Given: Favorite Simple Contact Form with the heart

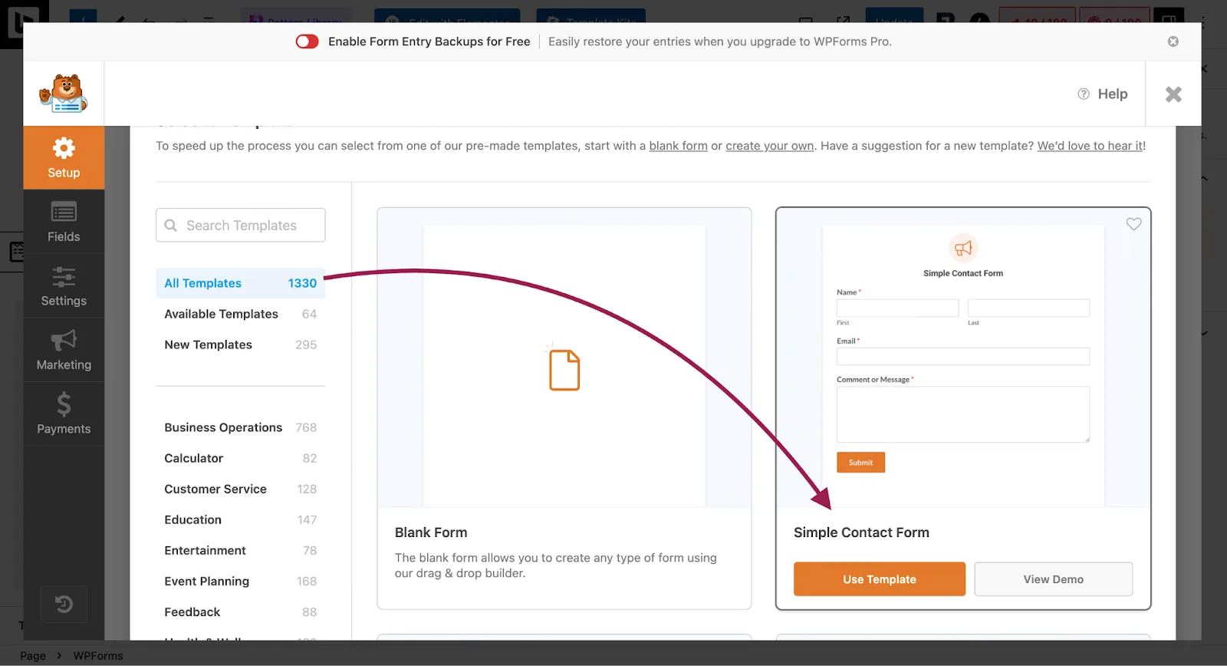Looking at the screenshot, I should pyautogui.click(x=1133, y=224).
